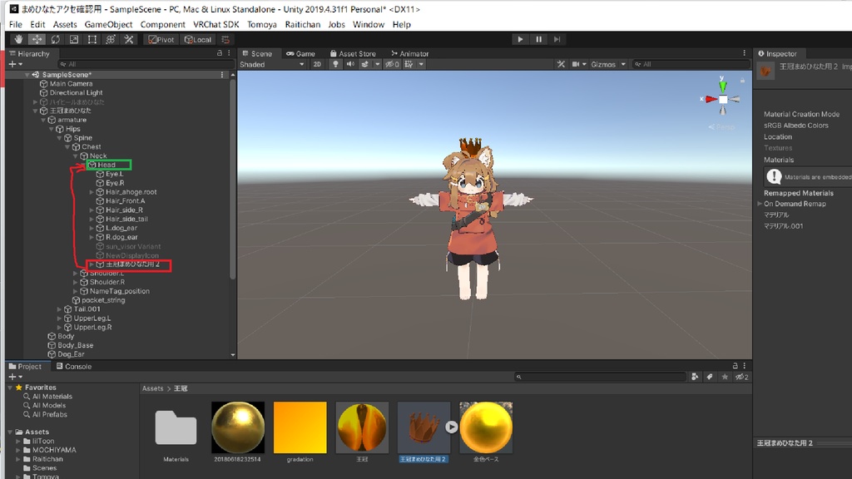
Task: Expand the crown model asset arrow
Action: pyautogui.click(x=452, y=427)
